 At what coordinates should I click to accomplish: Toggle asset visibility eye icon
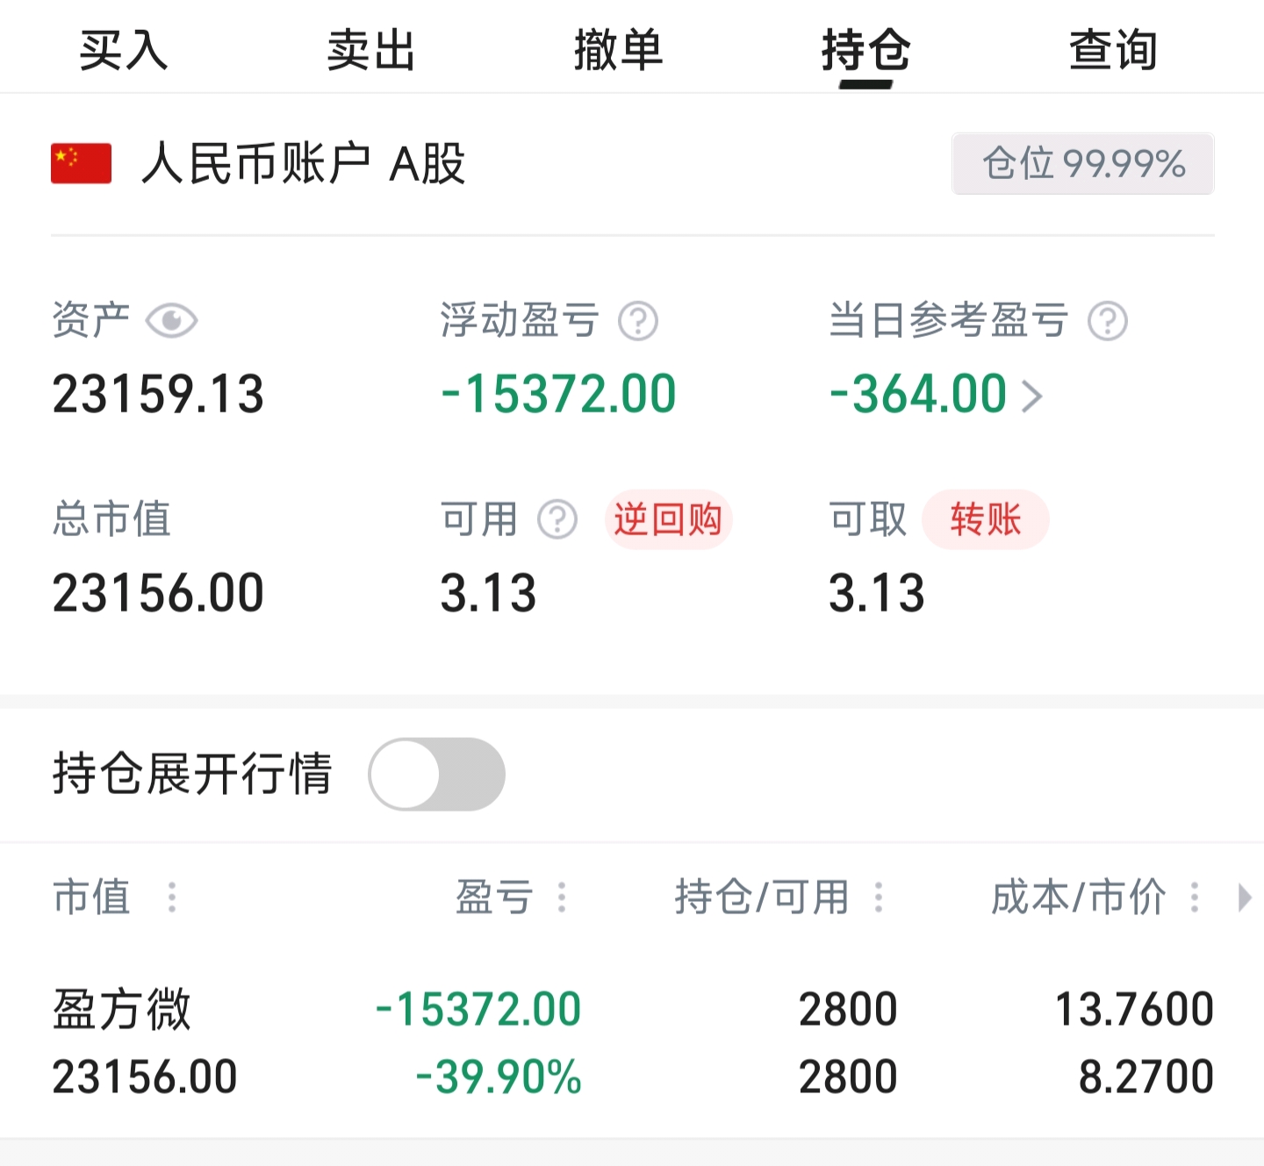tap(172, 321)
